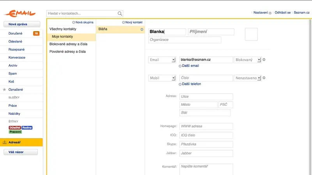The height and width of the screenshot is (175, 312).
Task: Open the Nastavení gear settings icon
Action: [270, 13]
